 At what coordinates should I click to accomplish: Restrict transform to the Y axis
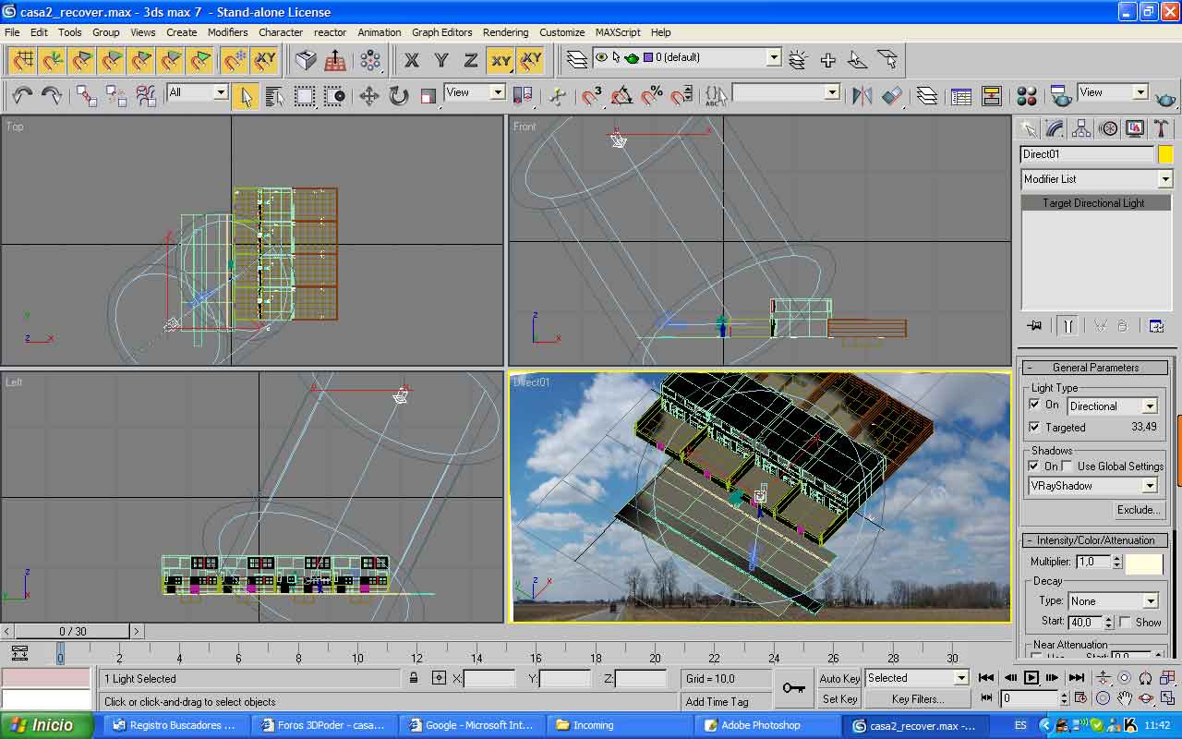pyautogui.click(x=441, y=60)
